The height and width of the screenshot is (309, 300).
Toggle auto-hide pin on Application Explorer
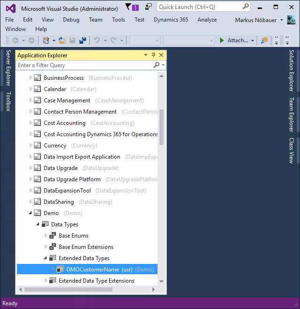[153, 55]
